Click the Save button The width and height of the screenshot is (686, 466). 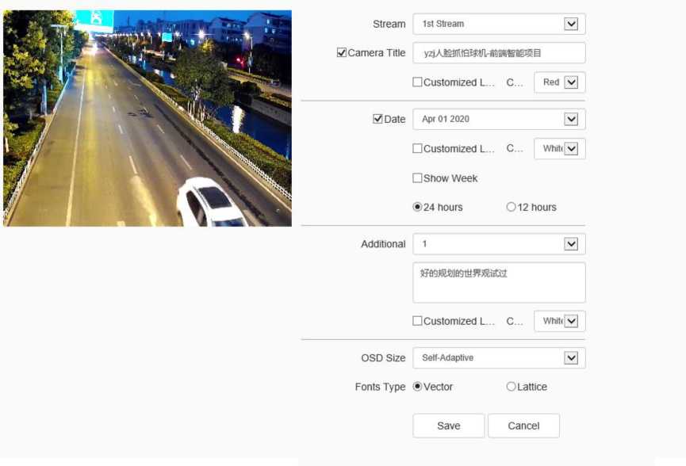point(448,426)
